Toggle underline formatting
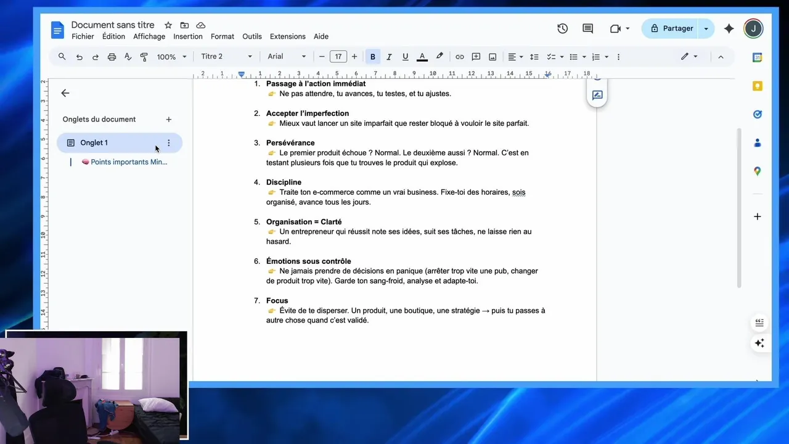 pyautogui.click(x=405, y=57)
